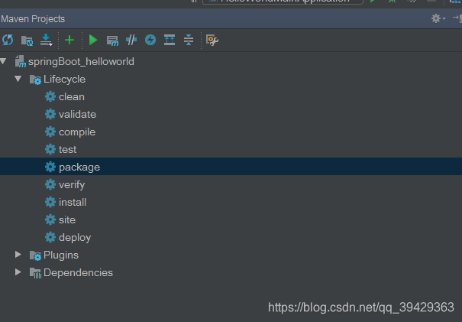Click gear icon beside verify
Image resolution: width=462 pixels, height=322 pixels.
pyautogui.click(x=50, y=184)
